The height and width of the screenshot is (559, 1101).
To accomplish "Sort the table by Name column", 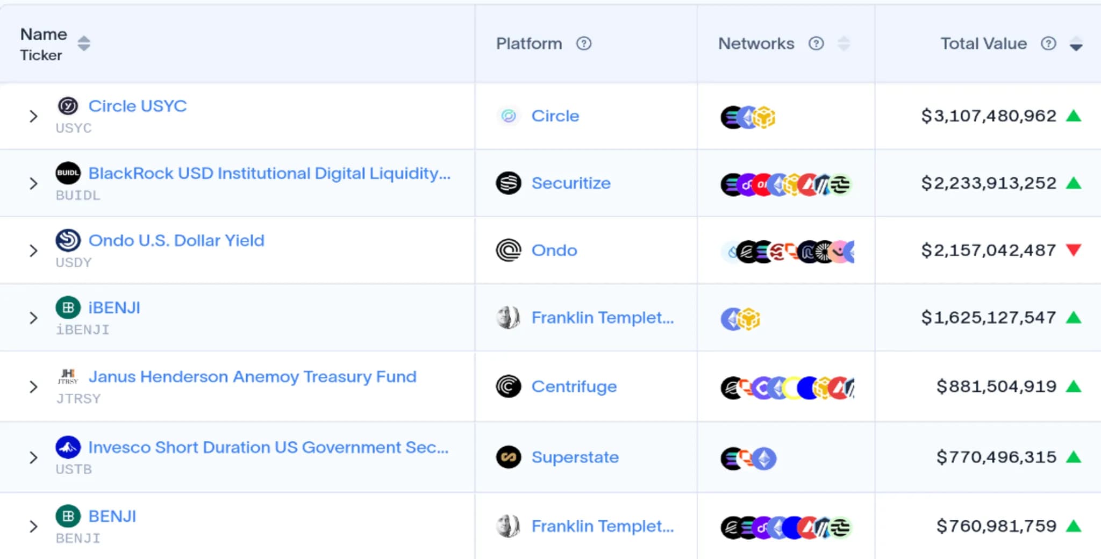I will point(84,44).
